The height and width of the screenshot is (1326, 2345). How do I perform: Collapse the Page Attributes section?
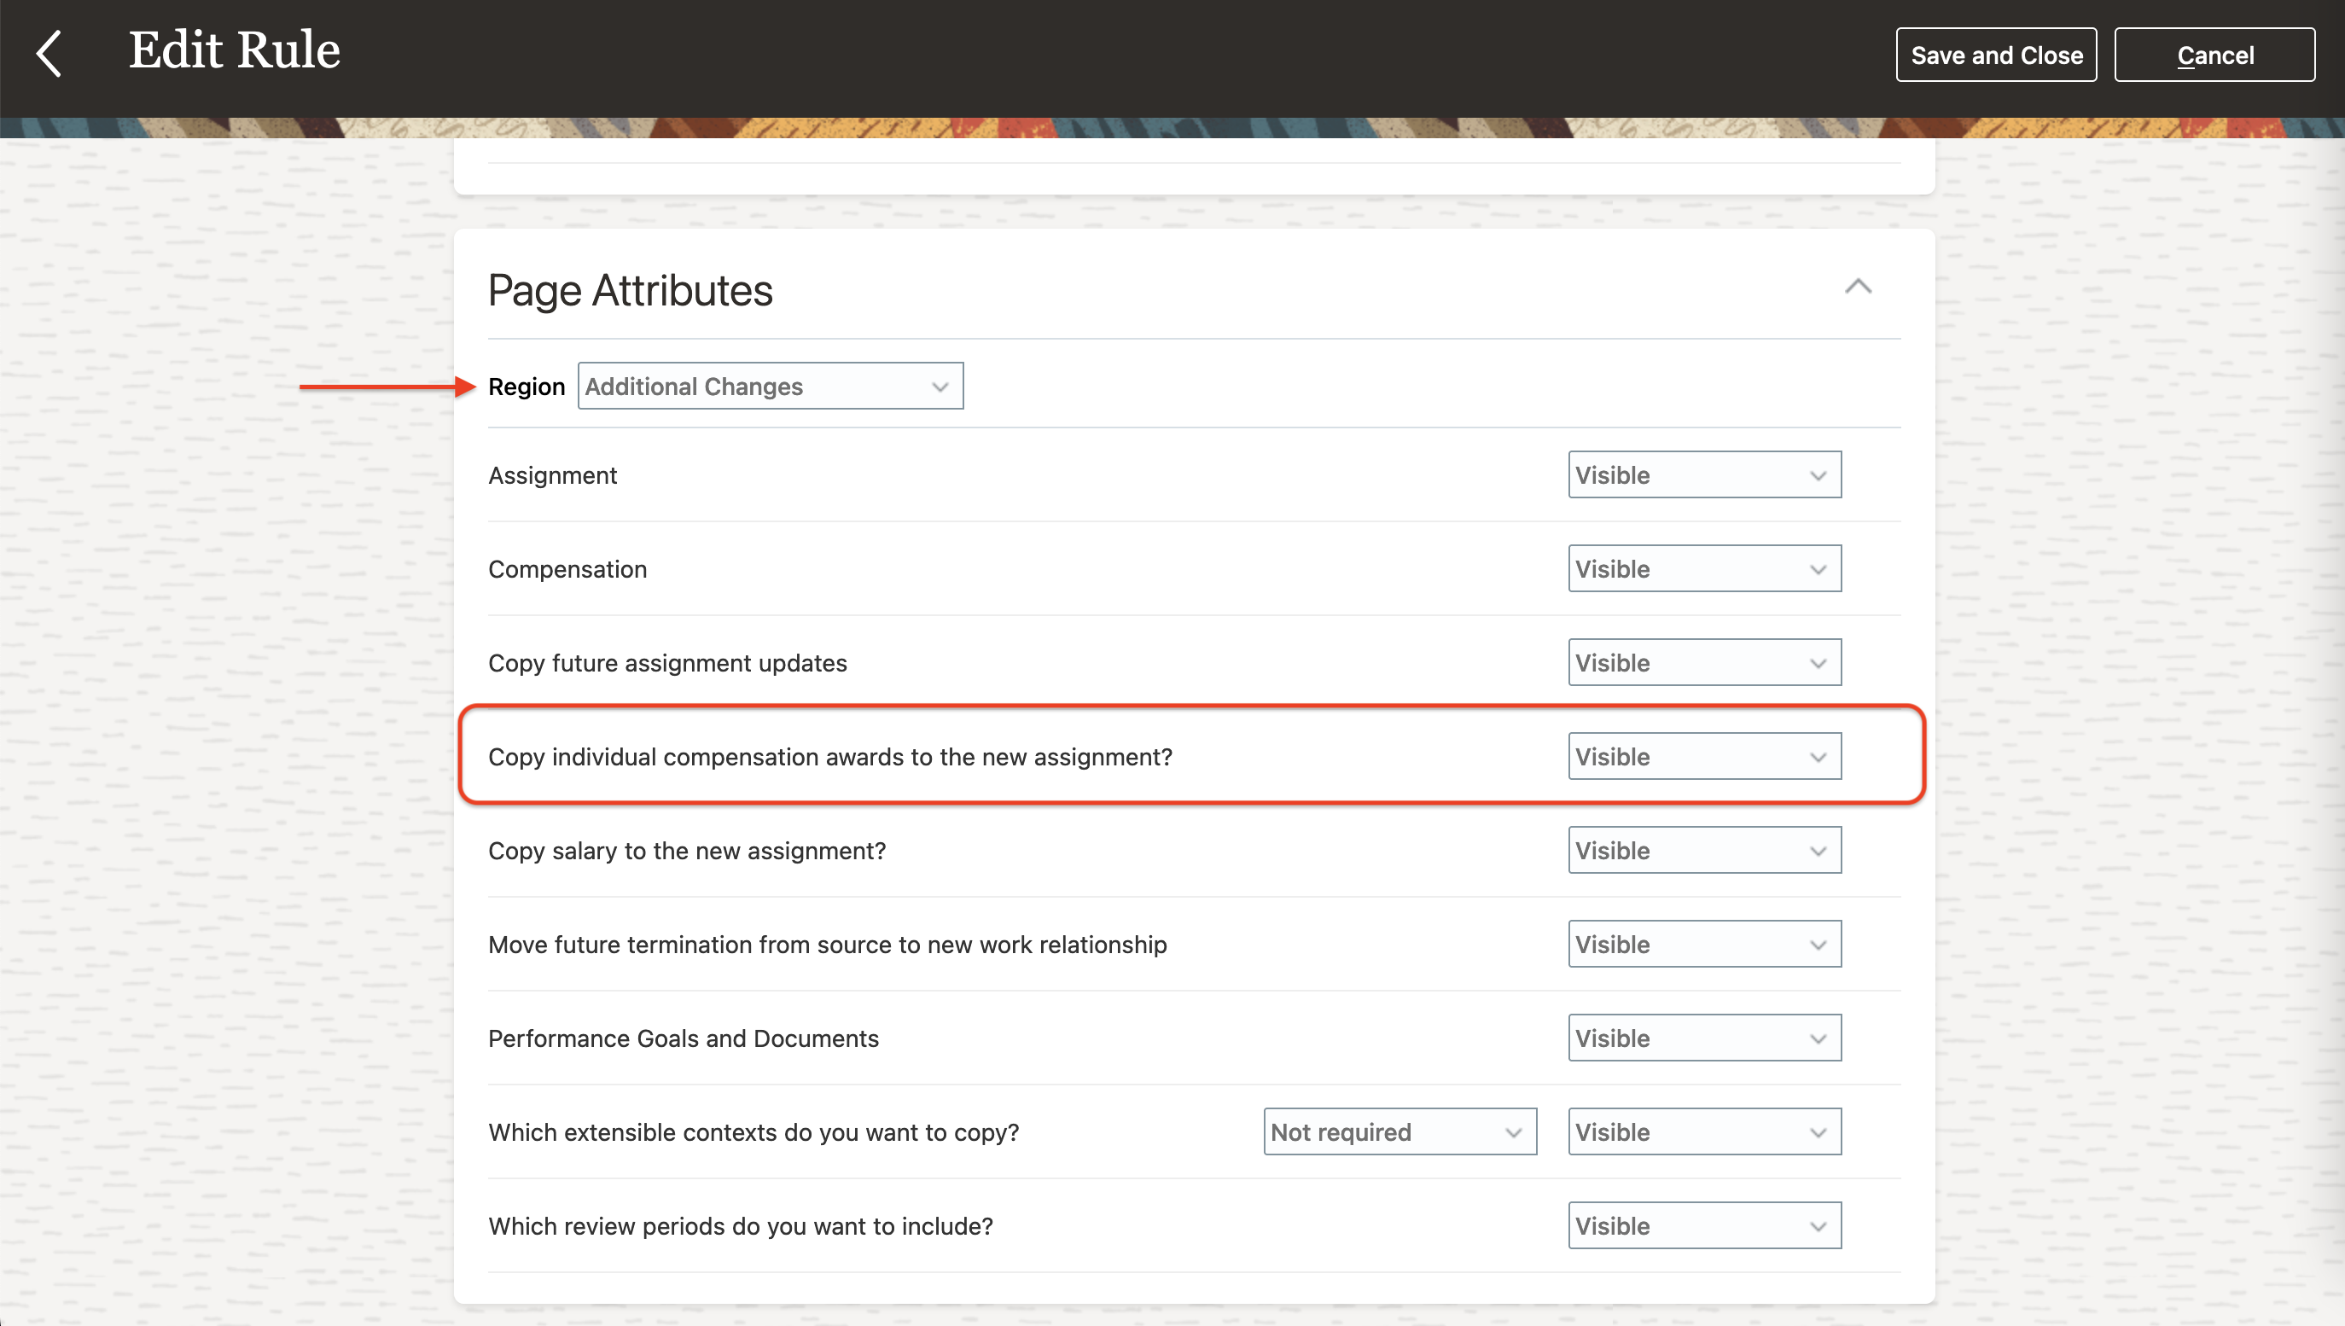[x=1857, y=287]
